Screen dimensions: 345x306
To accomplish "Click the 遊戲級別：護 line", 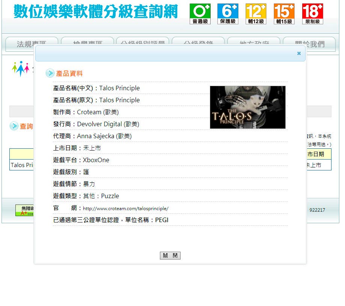I will 71,172.
